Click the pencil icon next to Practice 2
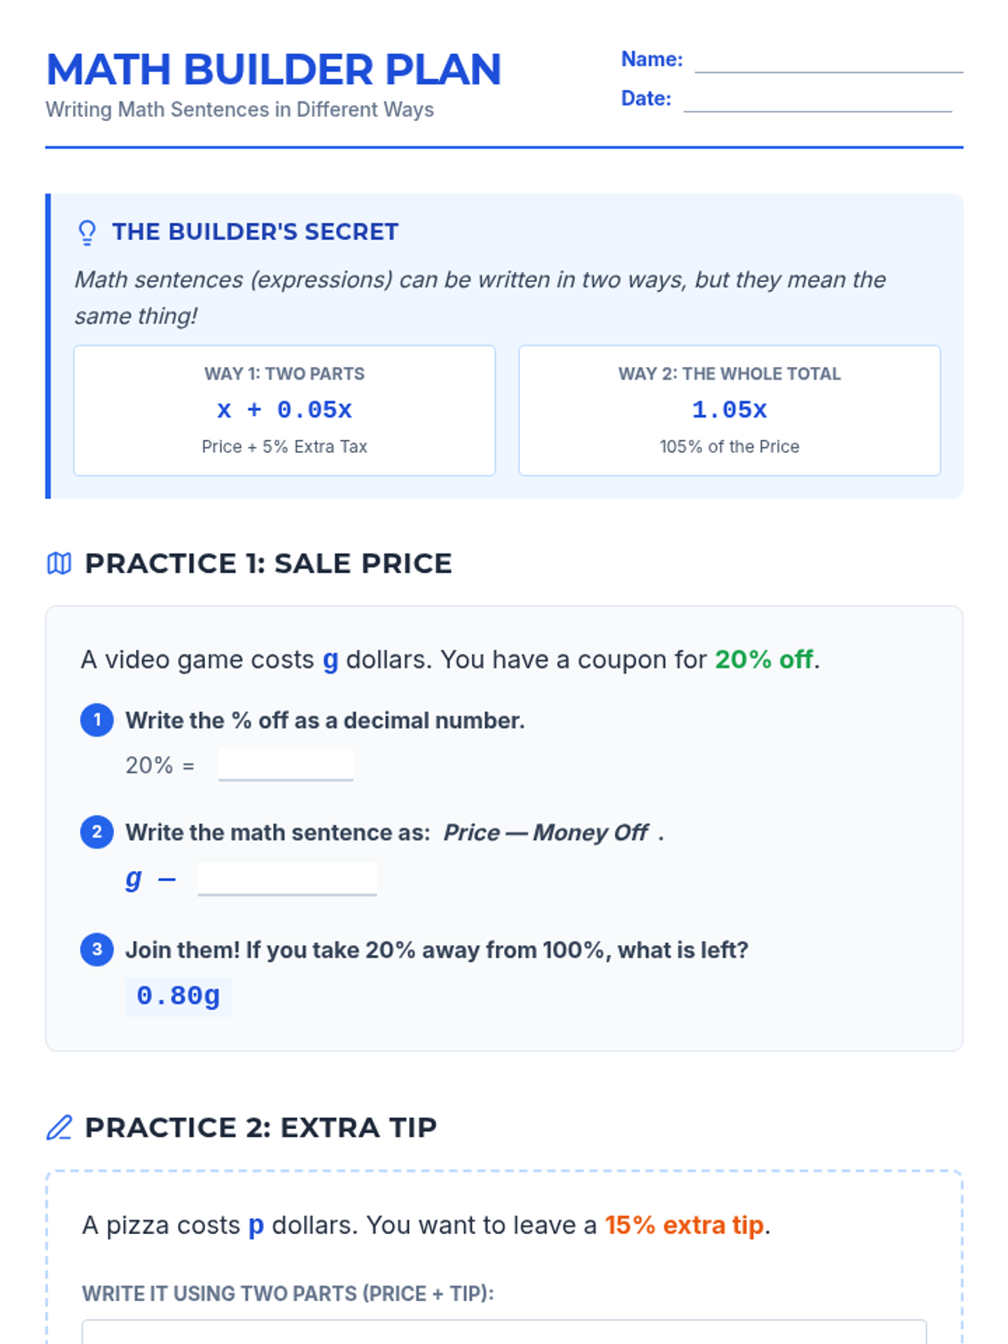The width and height of the screenshot is (1008, 1344). tap(59, 1127)
